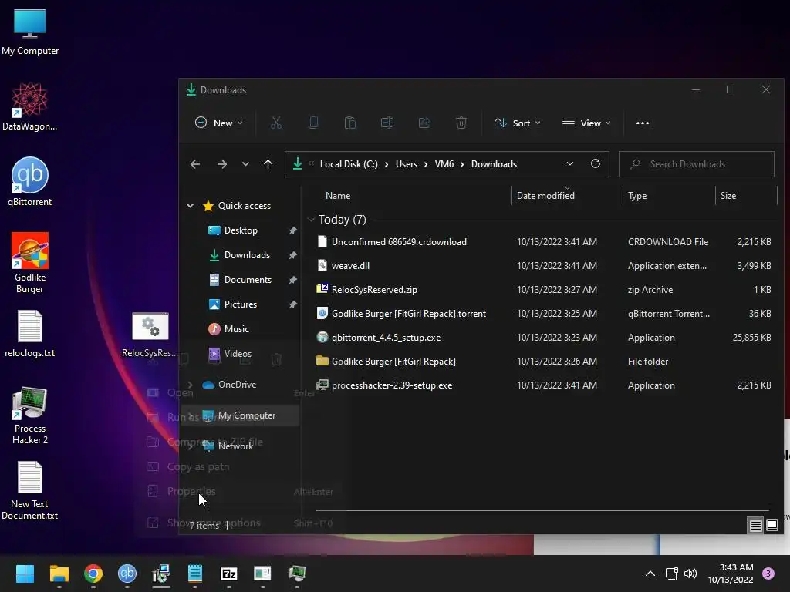This screenshot has height=592, width=790.
Task: Refresh the Downloads folder view
Action: coord(596,163)
